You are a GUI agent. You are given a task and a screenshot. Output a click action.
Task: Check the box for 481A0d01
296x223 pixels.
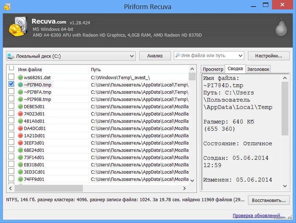(11, 120)
